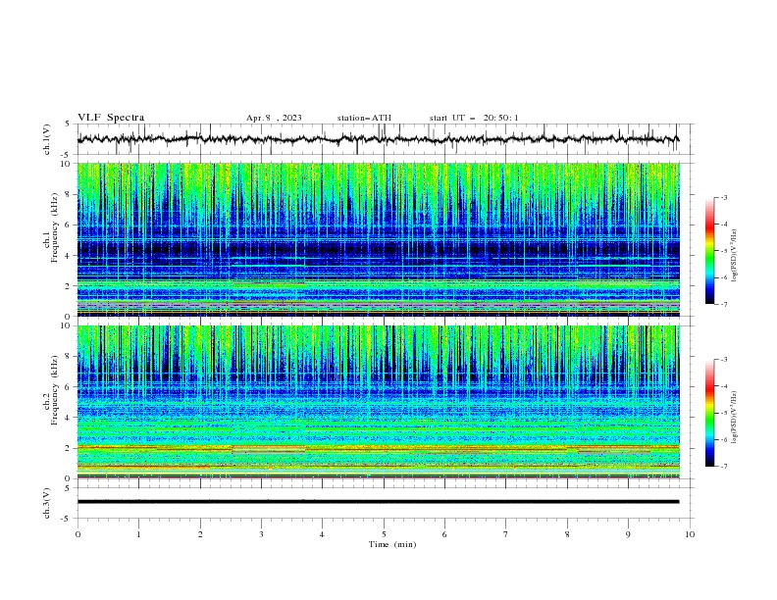Click the "-5" tick on ch.3 voltage axis

[67, 519]
